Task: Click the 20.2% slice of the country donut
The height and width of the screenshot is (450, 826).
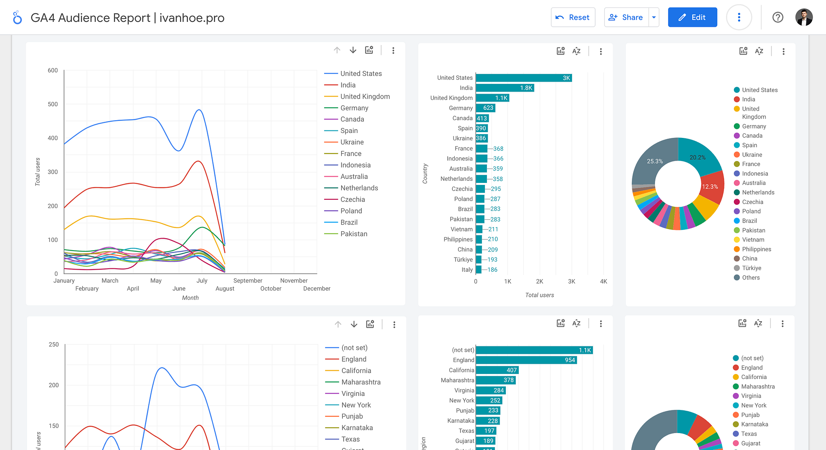Action: tap(698, 157)
